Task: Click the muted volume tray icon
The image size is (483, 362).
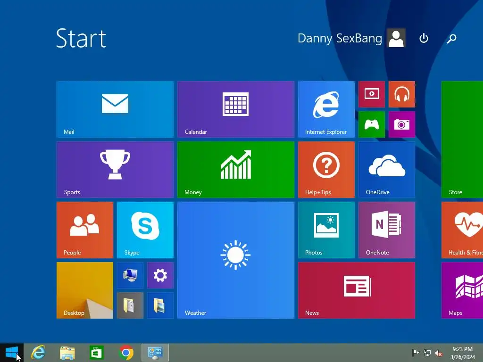Action: pyautogui.click(x=439, y=353)
